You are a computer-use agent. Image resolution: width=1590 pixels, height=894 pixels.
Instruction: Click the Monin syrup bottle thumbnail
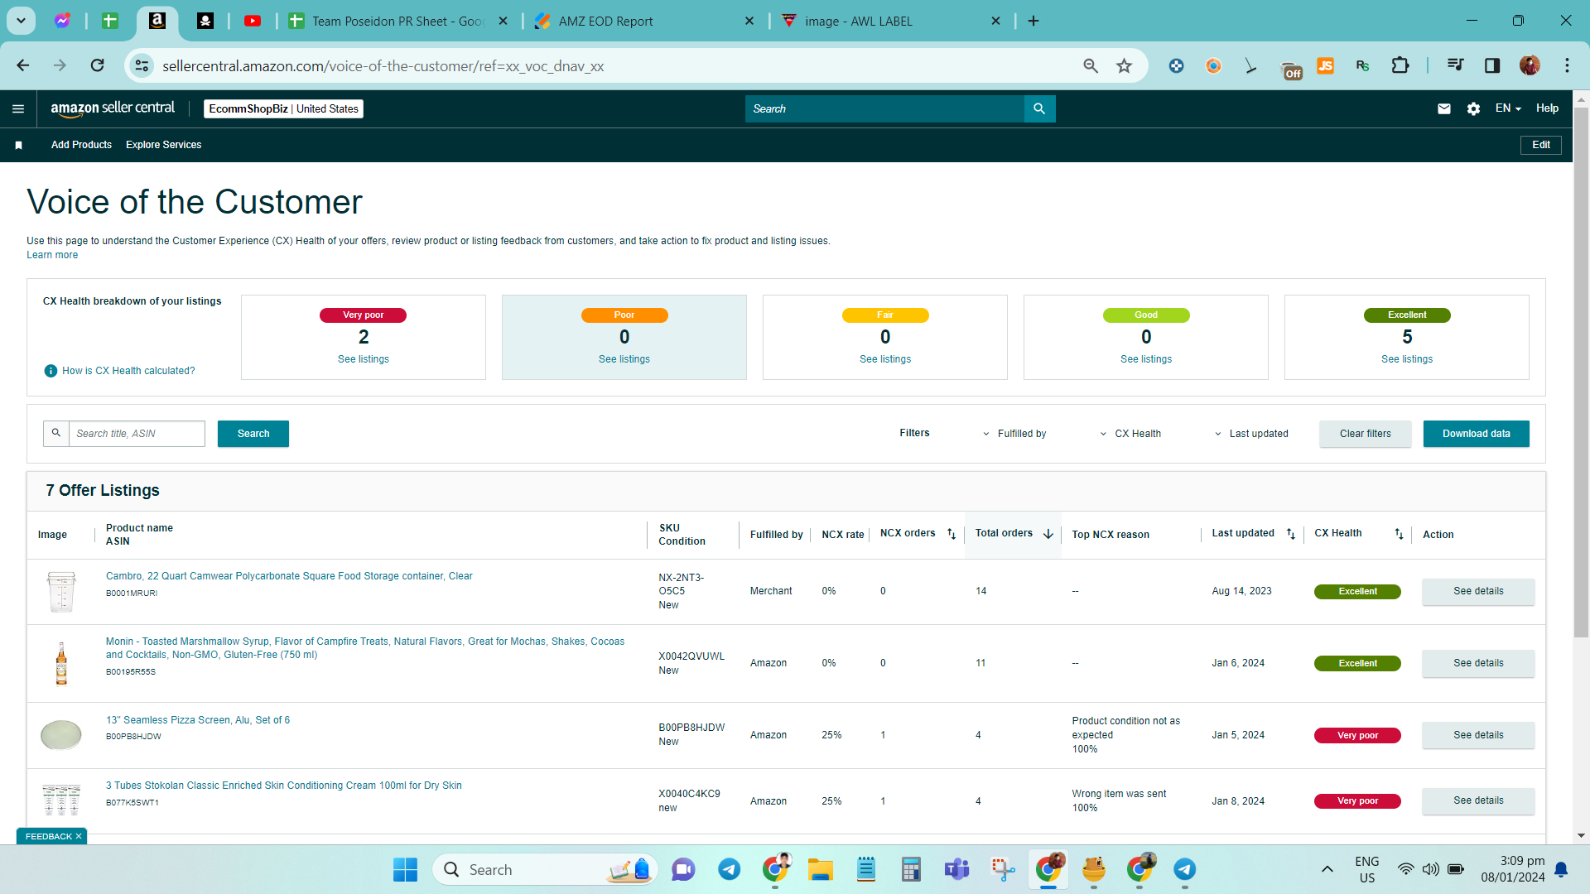[x=61, y=663]
